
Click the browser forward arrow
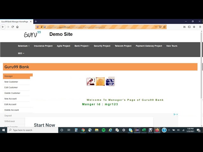pyautogui.click(x=8, y=27)
